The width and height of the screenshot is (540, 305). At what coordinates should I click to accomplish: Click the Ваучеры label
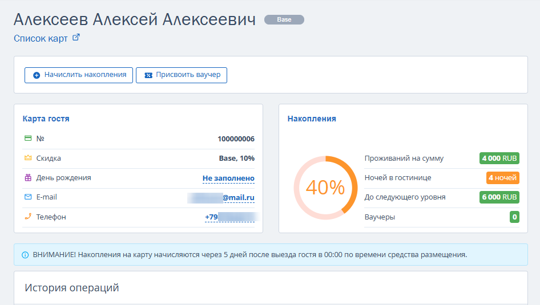point(380,217)
